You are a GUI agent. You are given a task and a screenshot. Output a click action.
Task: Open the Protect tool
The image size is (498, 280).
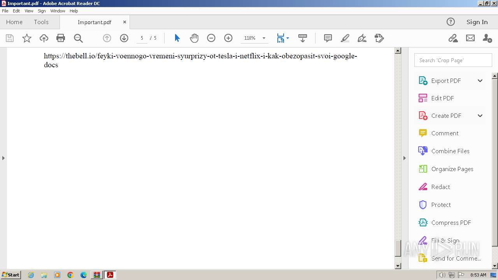pos(441,205)
